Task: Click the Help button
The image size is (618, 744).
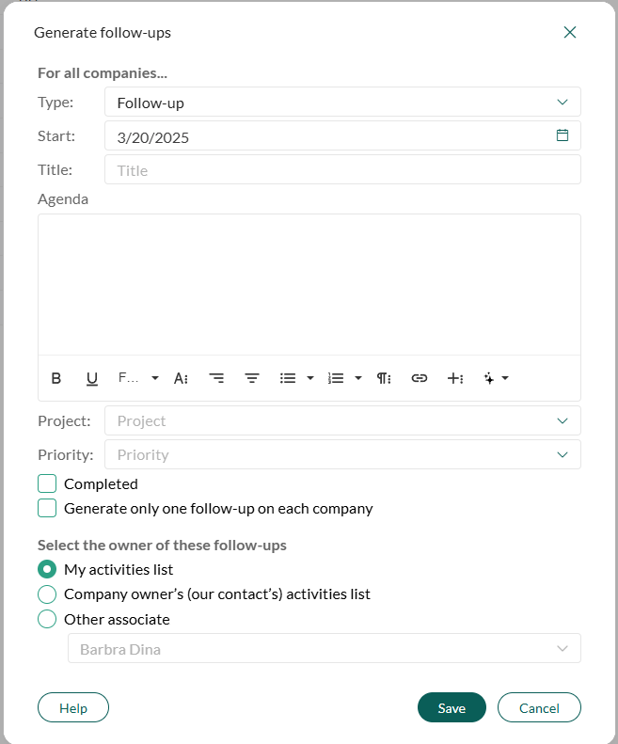Action: tap(73, 707)
